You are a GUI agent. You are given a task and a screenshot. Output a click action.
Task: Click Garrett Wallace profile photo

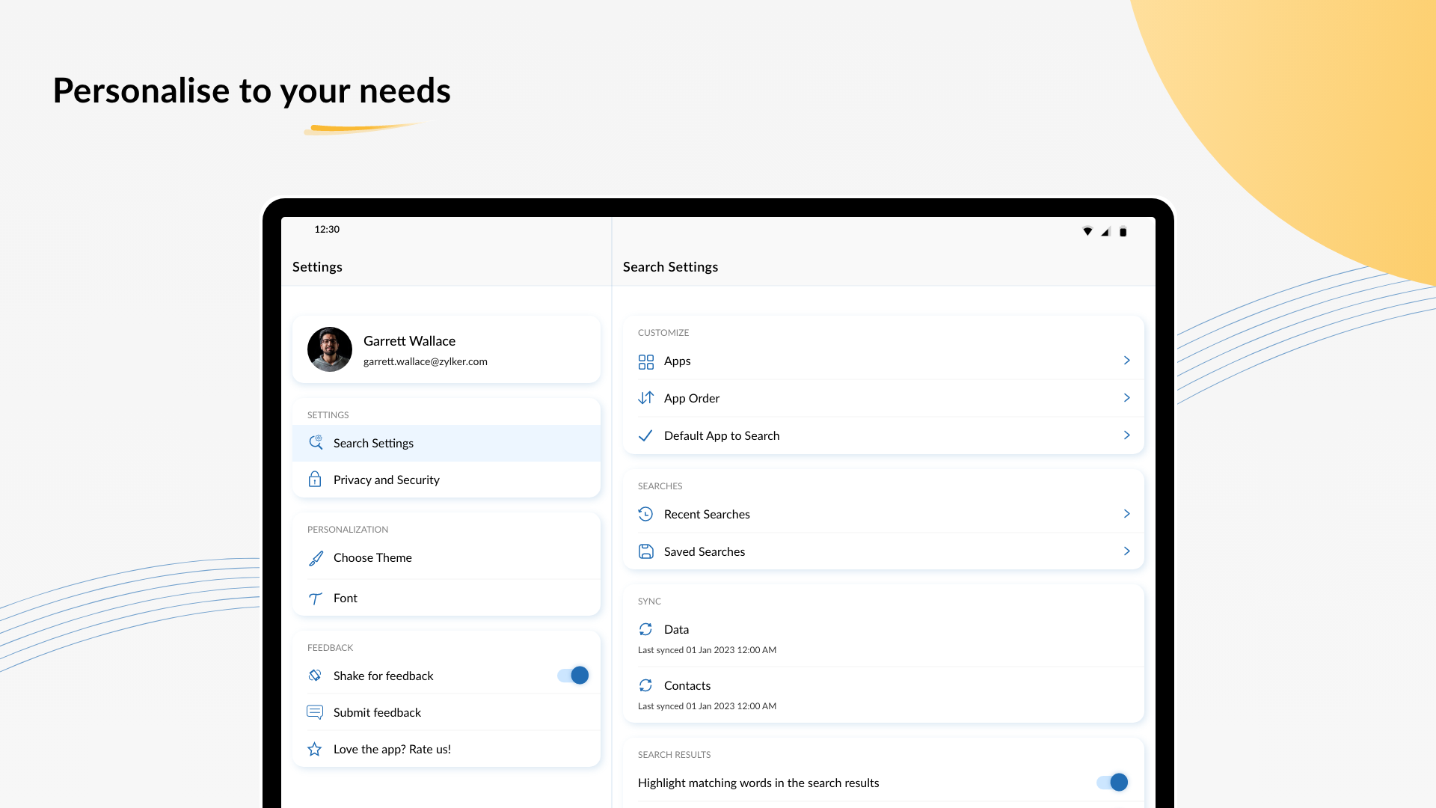[330, 349]
